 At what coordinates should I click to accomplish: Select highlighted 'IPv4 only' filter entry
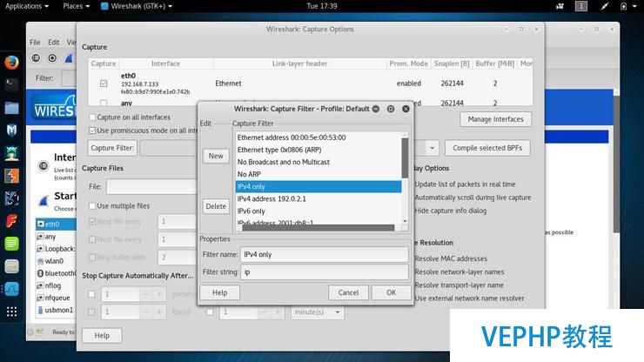pos(319,186)
